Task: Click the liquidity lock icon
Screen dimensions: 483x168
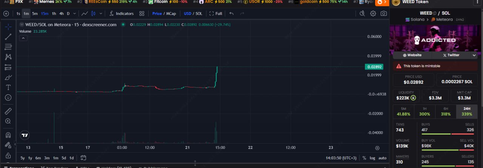Action: (x=414, y=98)
